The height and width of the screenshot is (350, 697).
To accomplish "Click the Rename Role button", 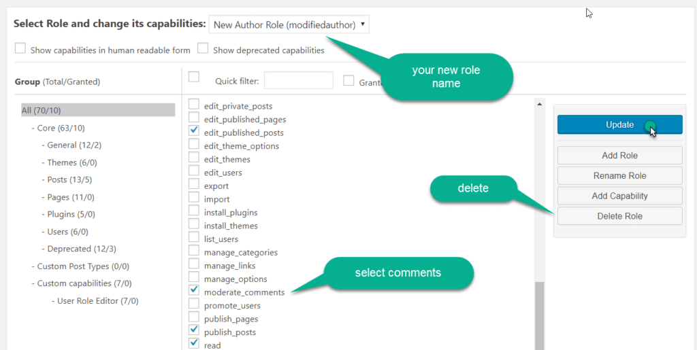I will tap(619, 175).
